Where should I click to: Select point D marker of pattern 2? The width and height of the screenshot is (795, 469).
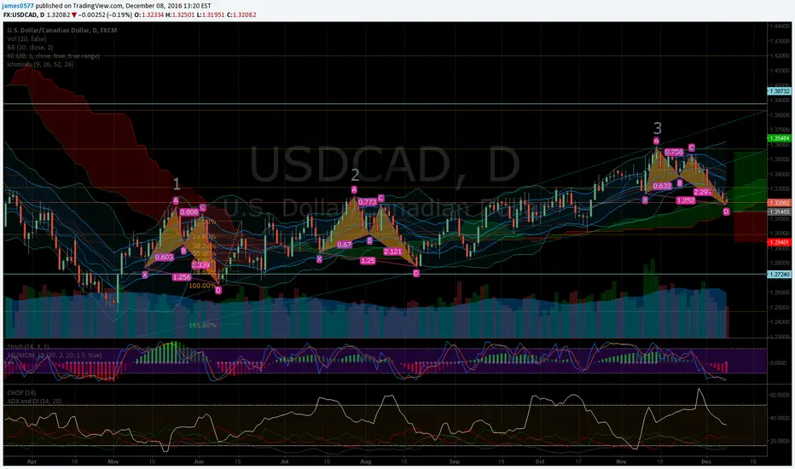click(x=415, y=273)
